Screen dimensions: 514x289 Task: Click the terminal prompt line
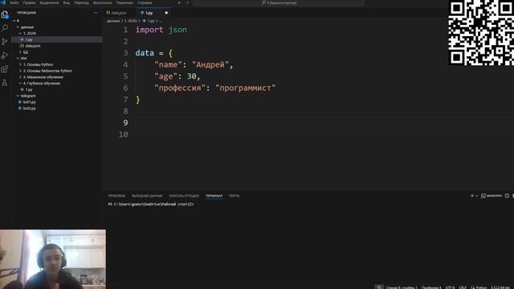[151, 204]
